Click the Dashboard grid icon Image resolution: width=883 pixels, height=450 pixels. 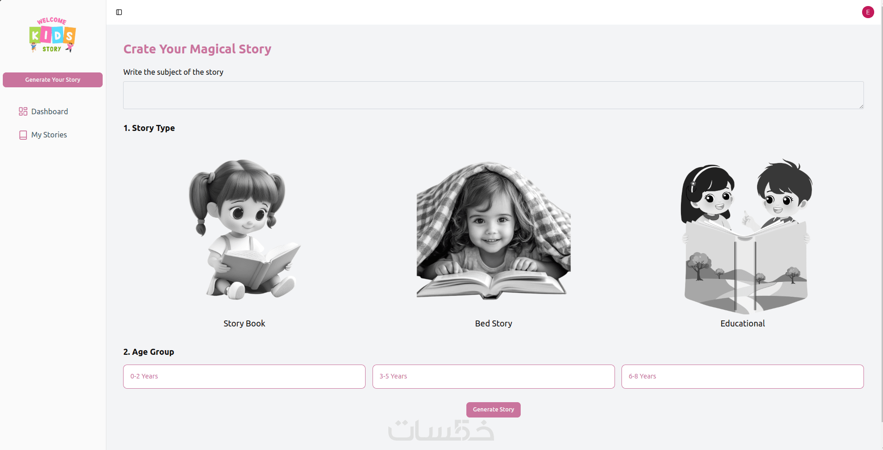[x=23, y=111]
